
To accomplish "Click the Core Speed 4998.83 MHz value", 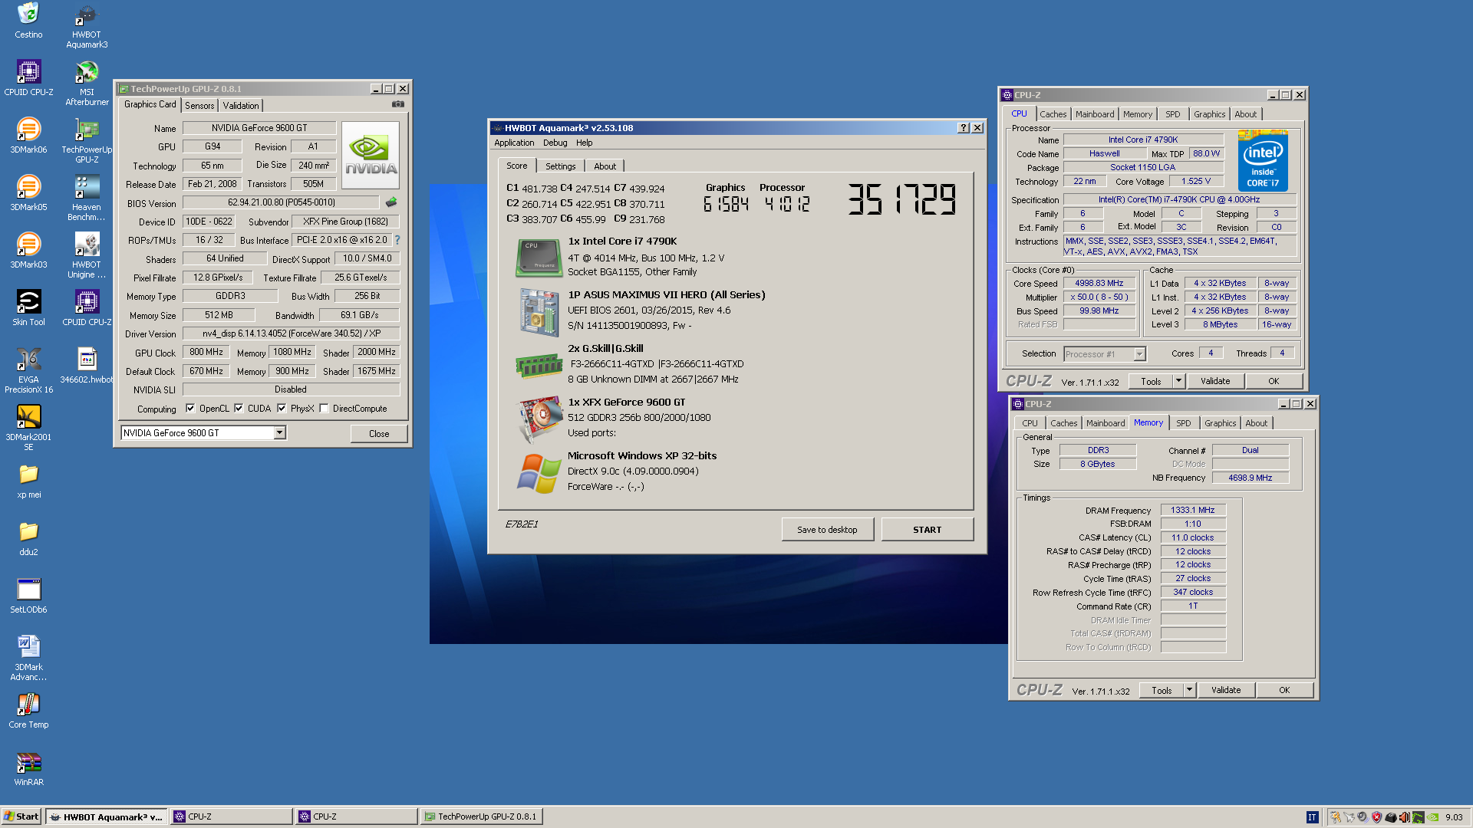I will point(1099,283).
